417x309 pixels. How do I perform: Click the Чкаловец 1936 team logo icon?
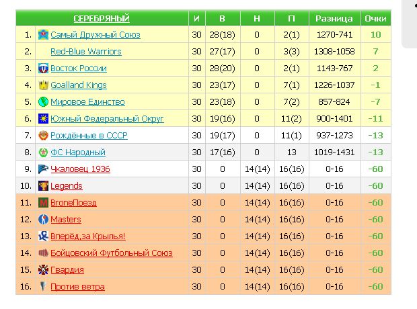[43, 169]
